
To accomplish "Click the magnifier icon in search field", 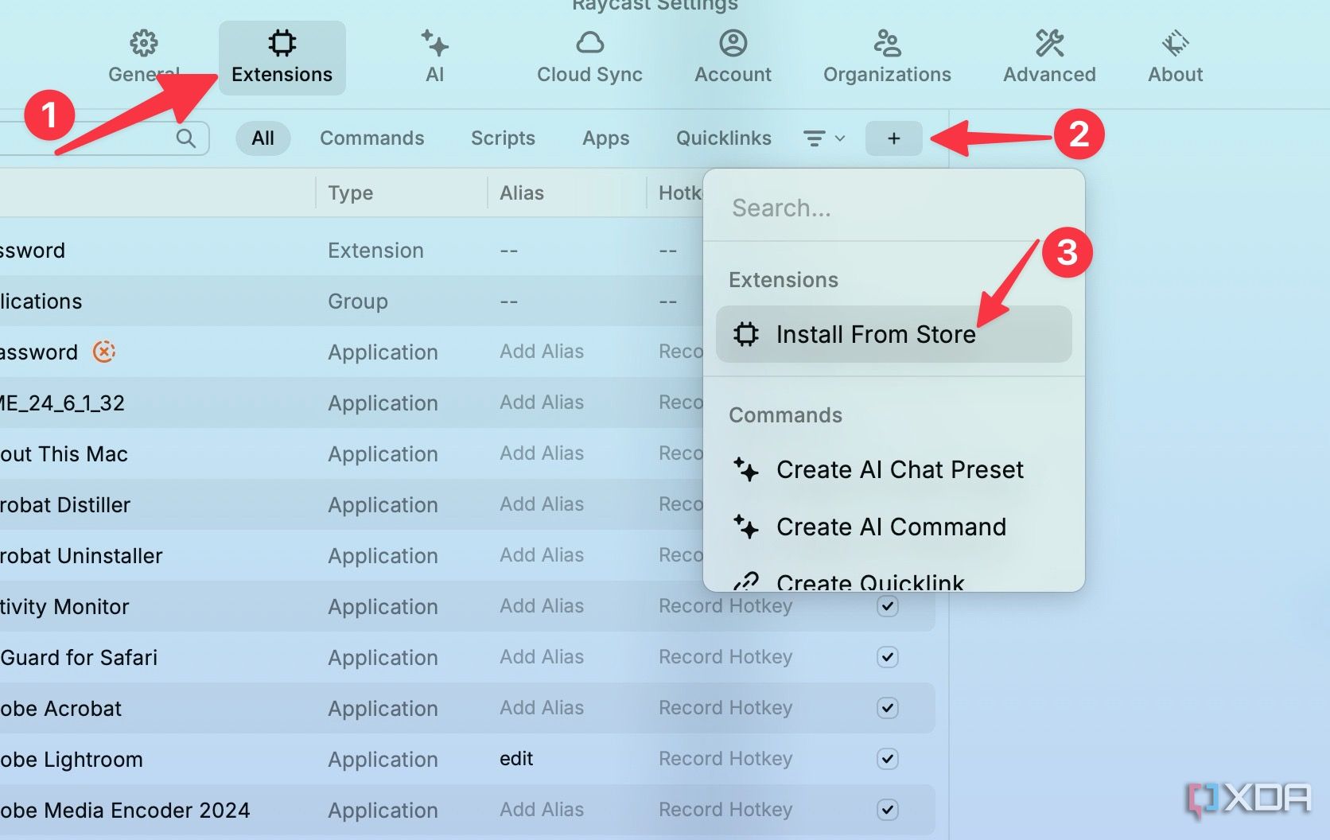I will [x=186, y=138].
